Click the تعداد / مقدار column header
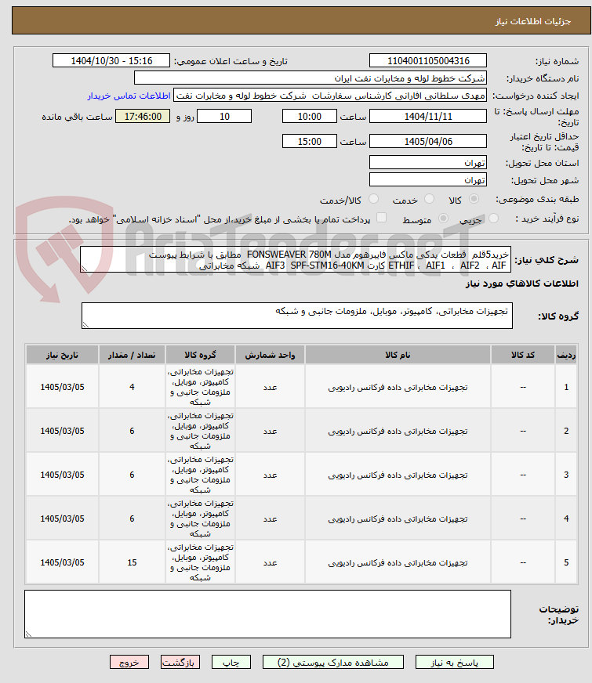592x683 pixels. 132,355
